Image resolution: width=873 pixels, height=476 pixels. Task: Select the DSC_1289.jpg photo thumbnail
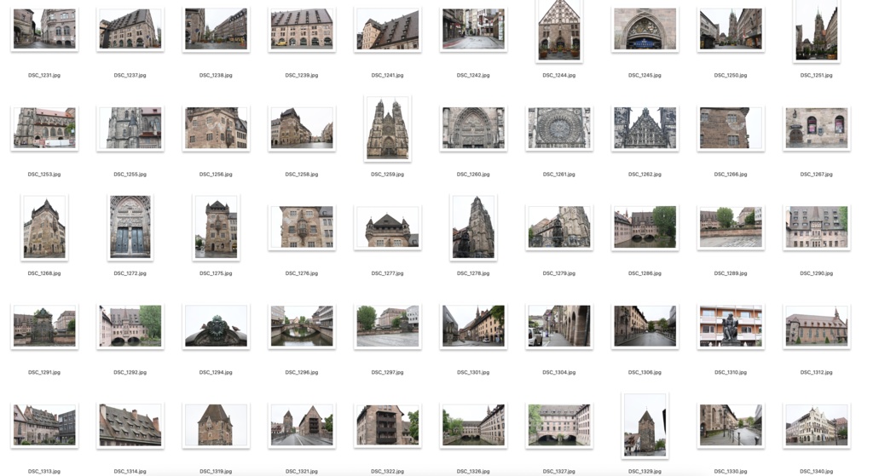pyautogui.click(x=731, y=227)
